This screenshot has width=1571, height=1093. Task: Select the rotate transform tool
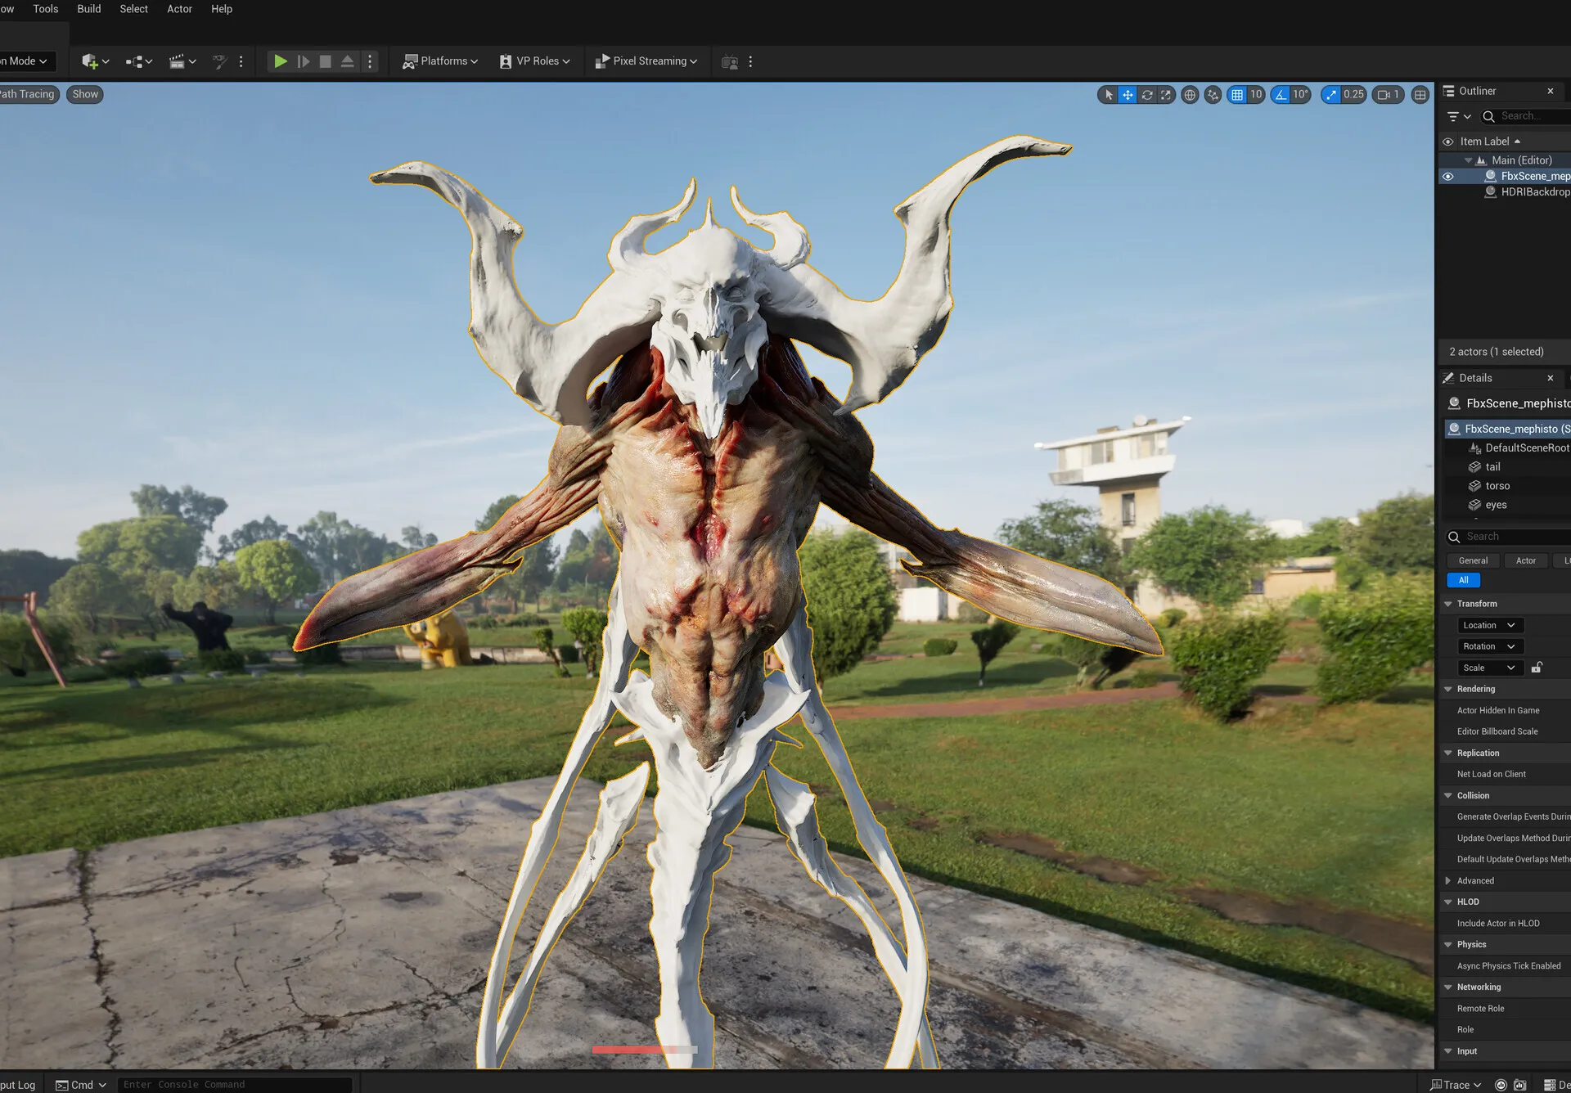[1146, 95]
